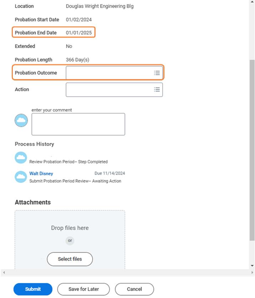Click the Action field list icon
255x298 pixels.
point(157,90)
